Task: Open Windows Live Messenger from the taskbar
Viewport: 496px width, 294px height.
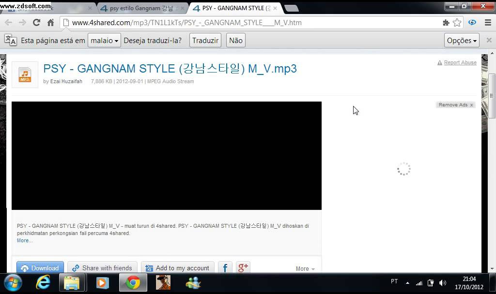Action: click(193, 282)
